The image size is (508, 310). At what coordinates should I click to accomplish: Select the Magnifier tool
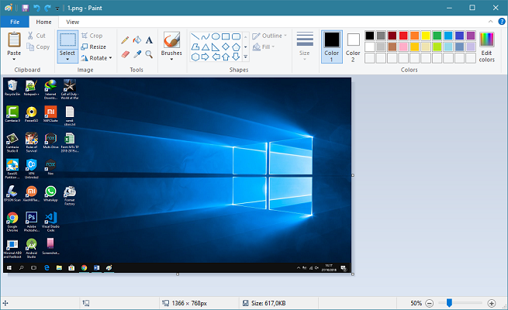pos(149,54)
